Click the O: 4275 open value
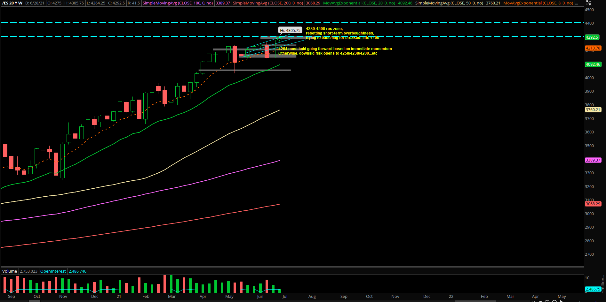Screen dimensions: 606x302 click(x=54, y=3)
